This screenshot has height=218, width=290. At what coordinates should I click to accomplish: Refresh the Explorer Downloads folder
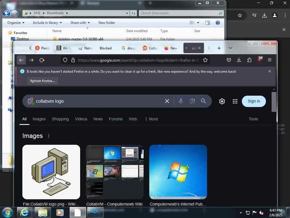[133, 13]
